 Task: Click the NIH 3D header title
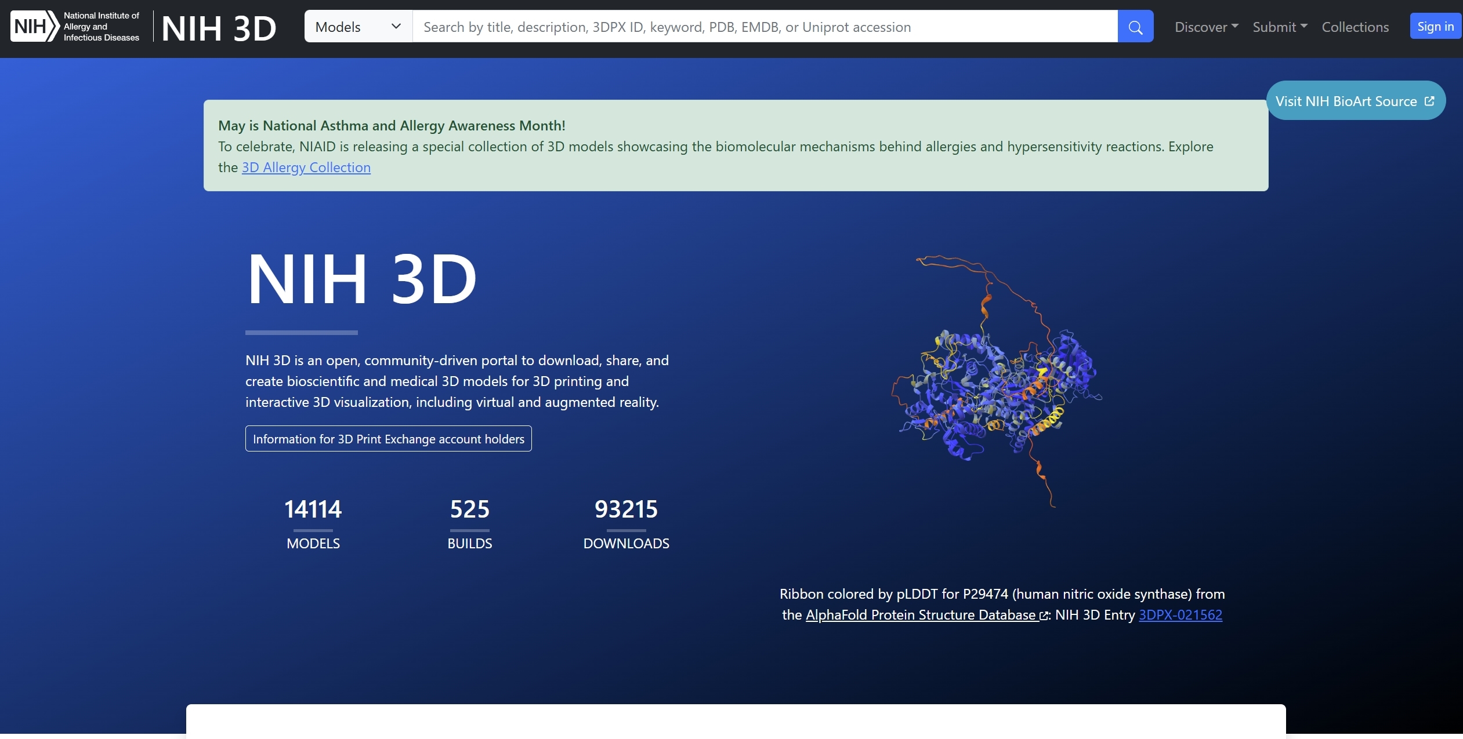[x=219, y=28]
